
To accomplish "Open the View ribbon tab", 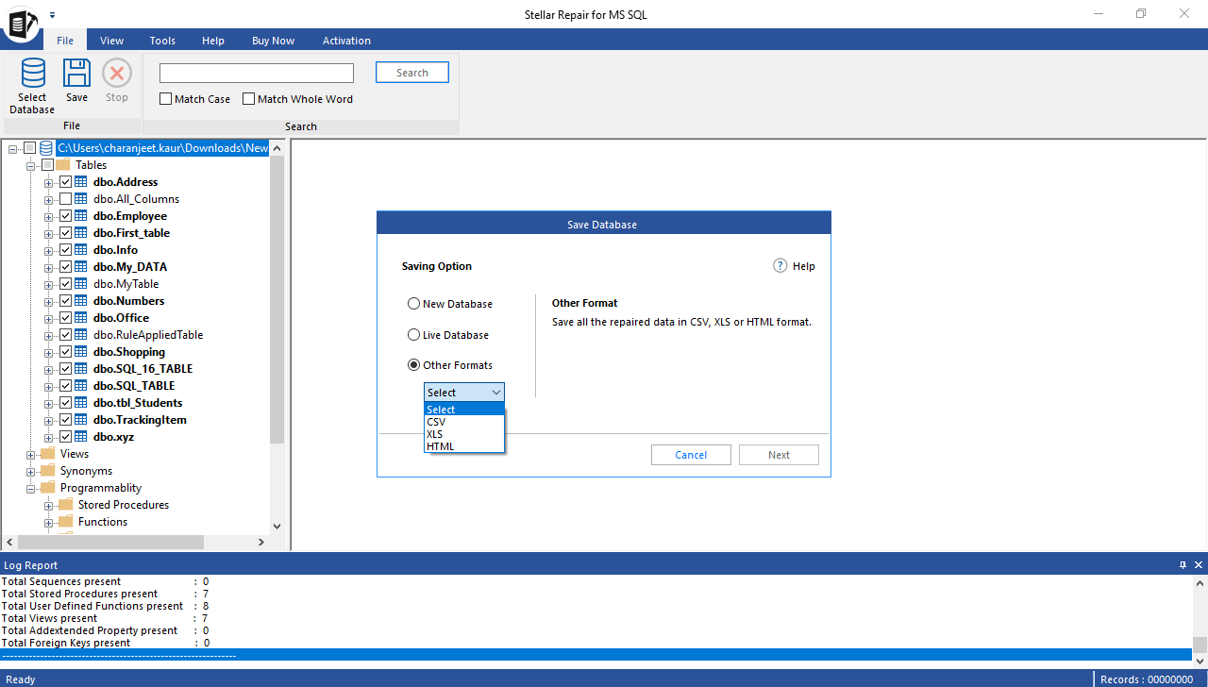I will coord(112,41).
